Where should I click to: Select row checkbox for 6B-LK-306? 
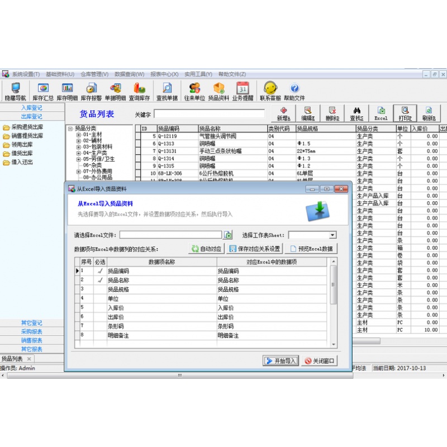[x=138, y=173]
